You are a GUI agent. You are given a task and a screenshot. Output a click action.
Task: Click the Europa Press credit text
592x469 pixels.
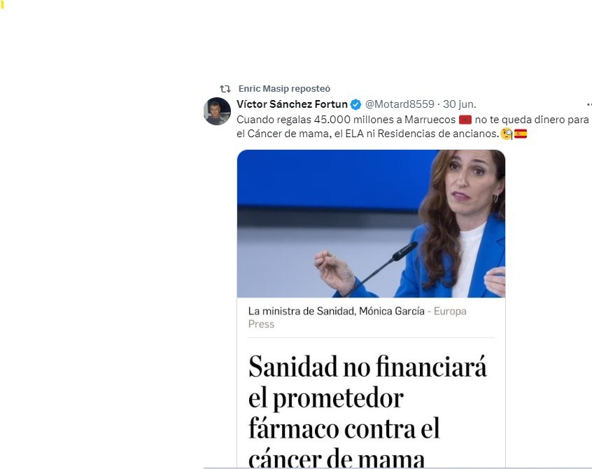click(357, 318)
